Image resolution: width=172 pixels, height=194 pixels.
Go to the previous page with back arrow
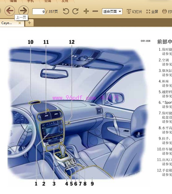(x=9, y=11)
